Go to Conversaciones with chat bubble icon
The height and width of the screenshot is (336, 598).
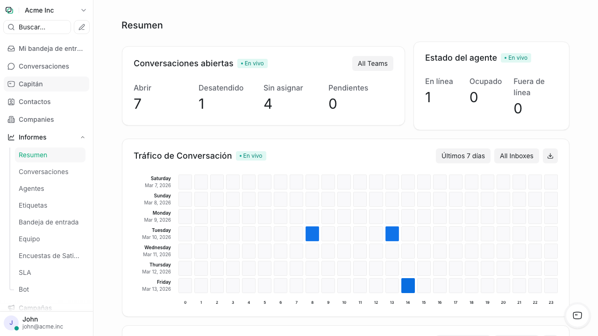click(x=43, y=66)
